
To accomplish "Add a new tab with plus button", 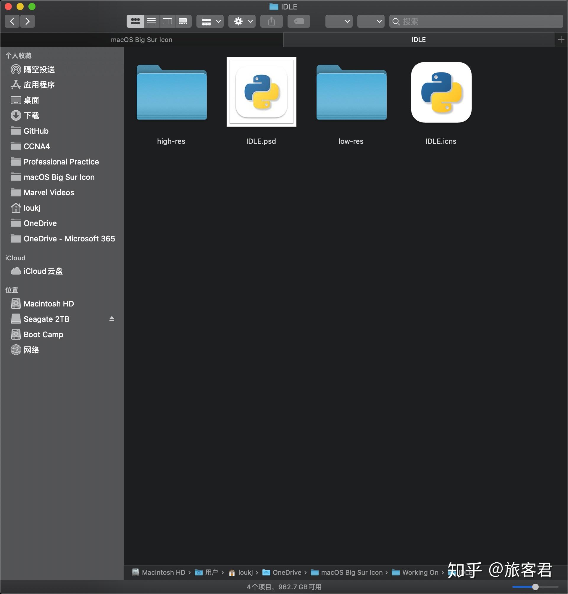I will [x=561, y=40].
